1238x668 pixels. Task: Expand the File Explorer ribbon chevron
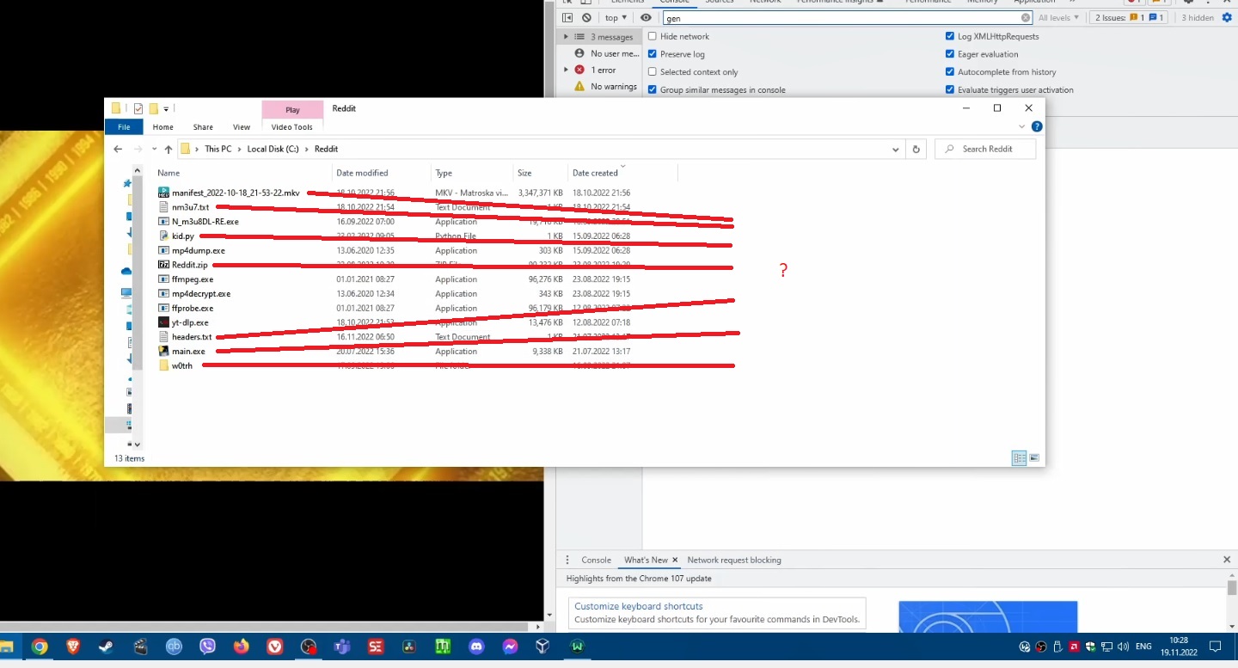(x=1022, y=126)
